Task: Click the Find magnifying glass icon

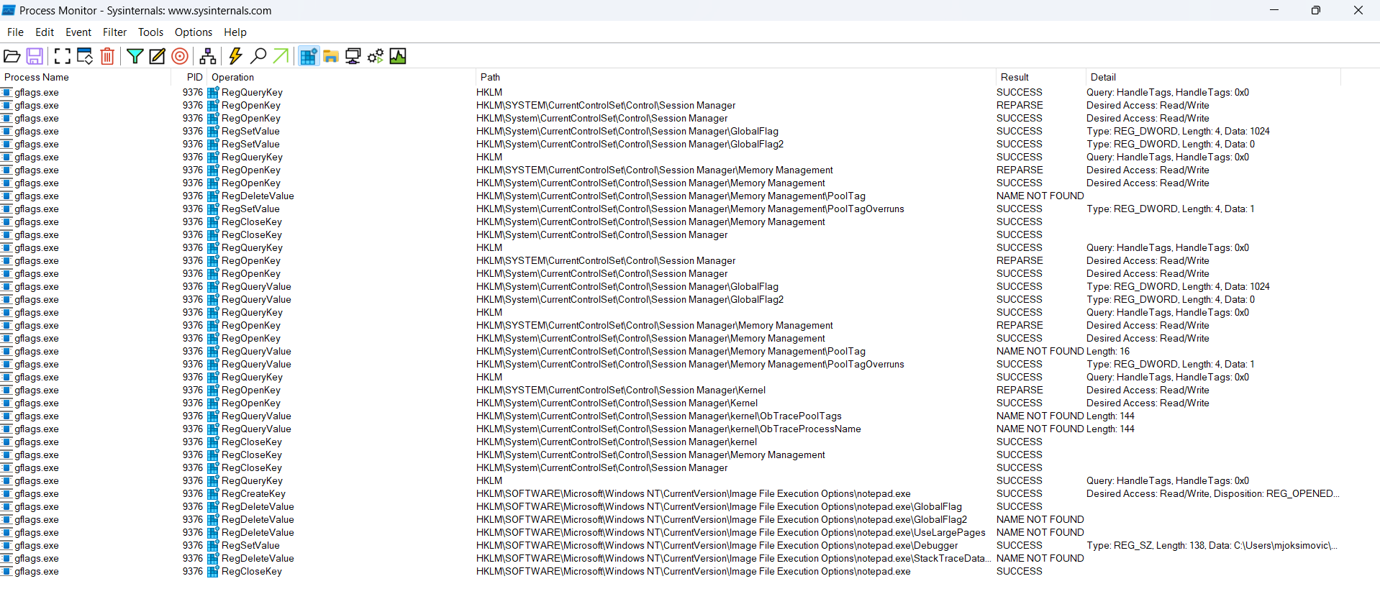Action: coord(258,56)
